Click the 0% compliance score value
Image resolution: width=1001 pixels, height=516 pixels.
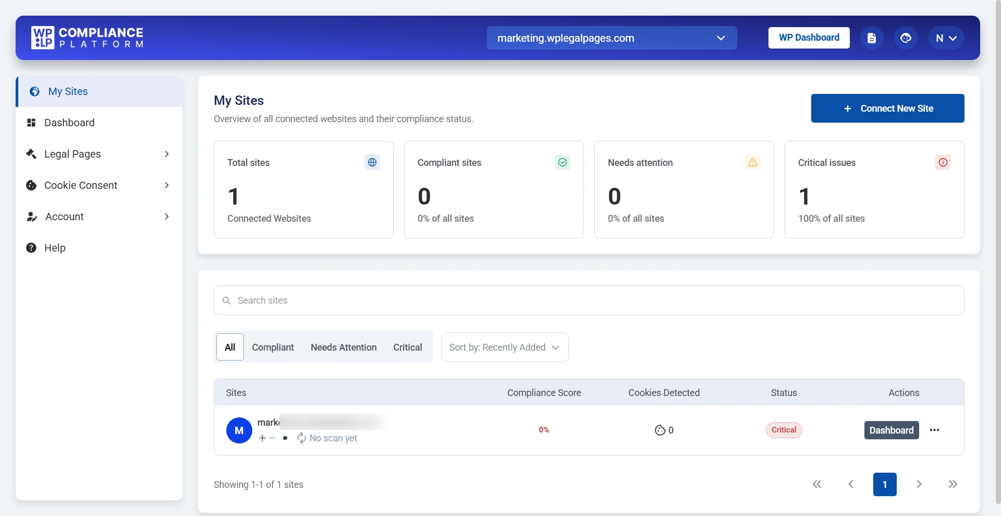pos(544,430)
